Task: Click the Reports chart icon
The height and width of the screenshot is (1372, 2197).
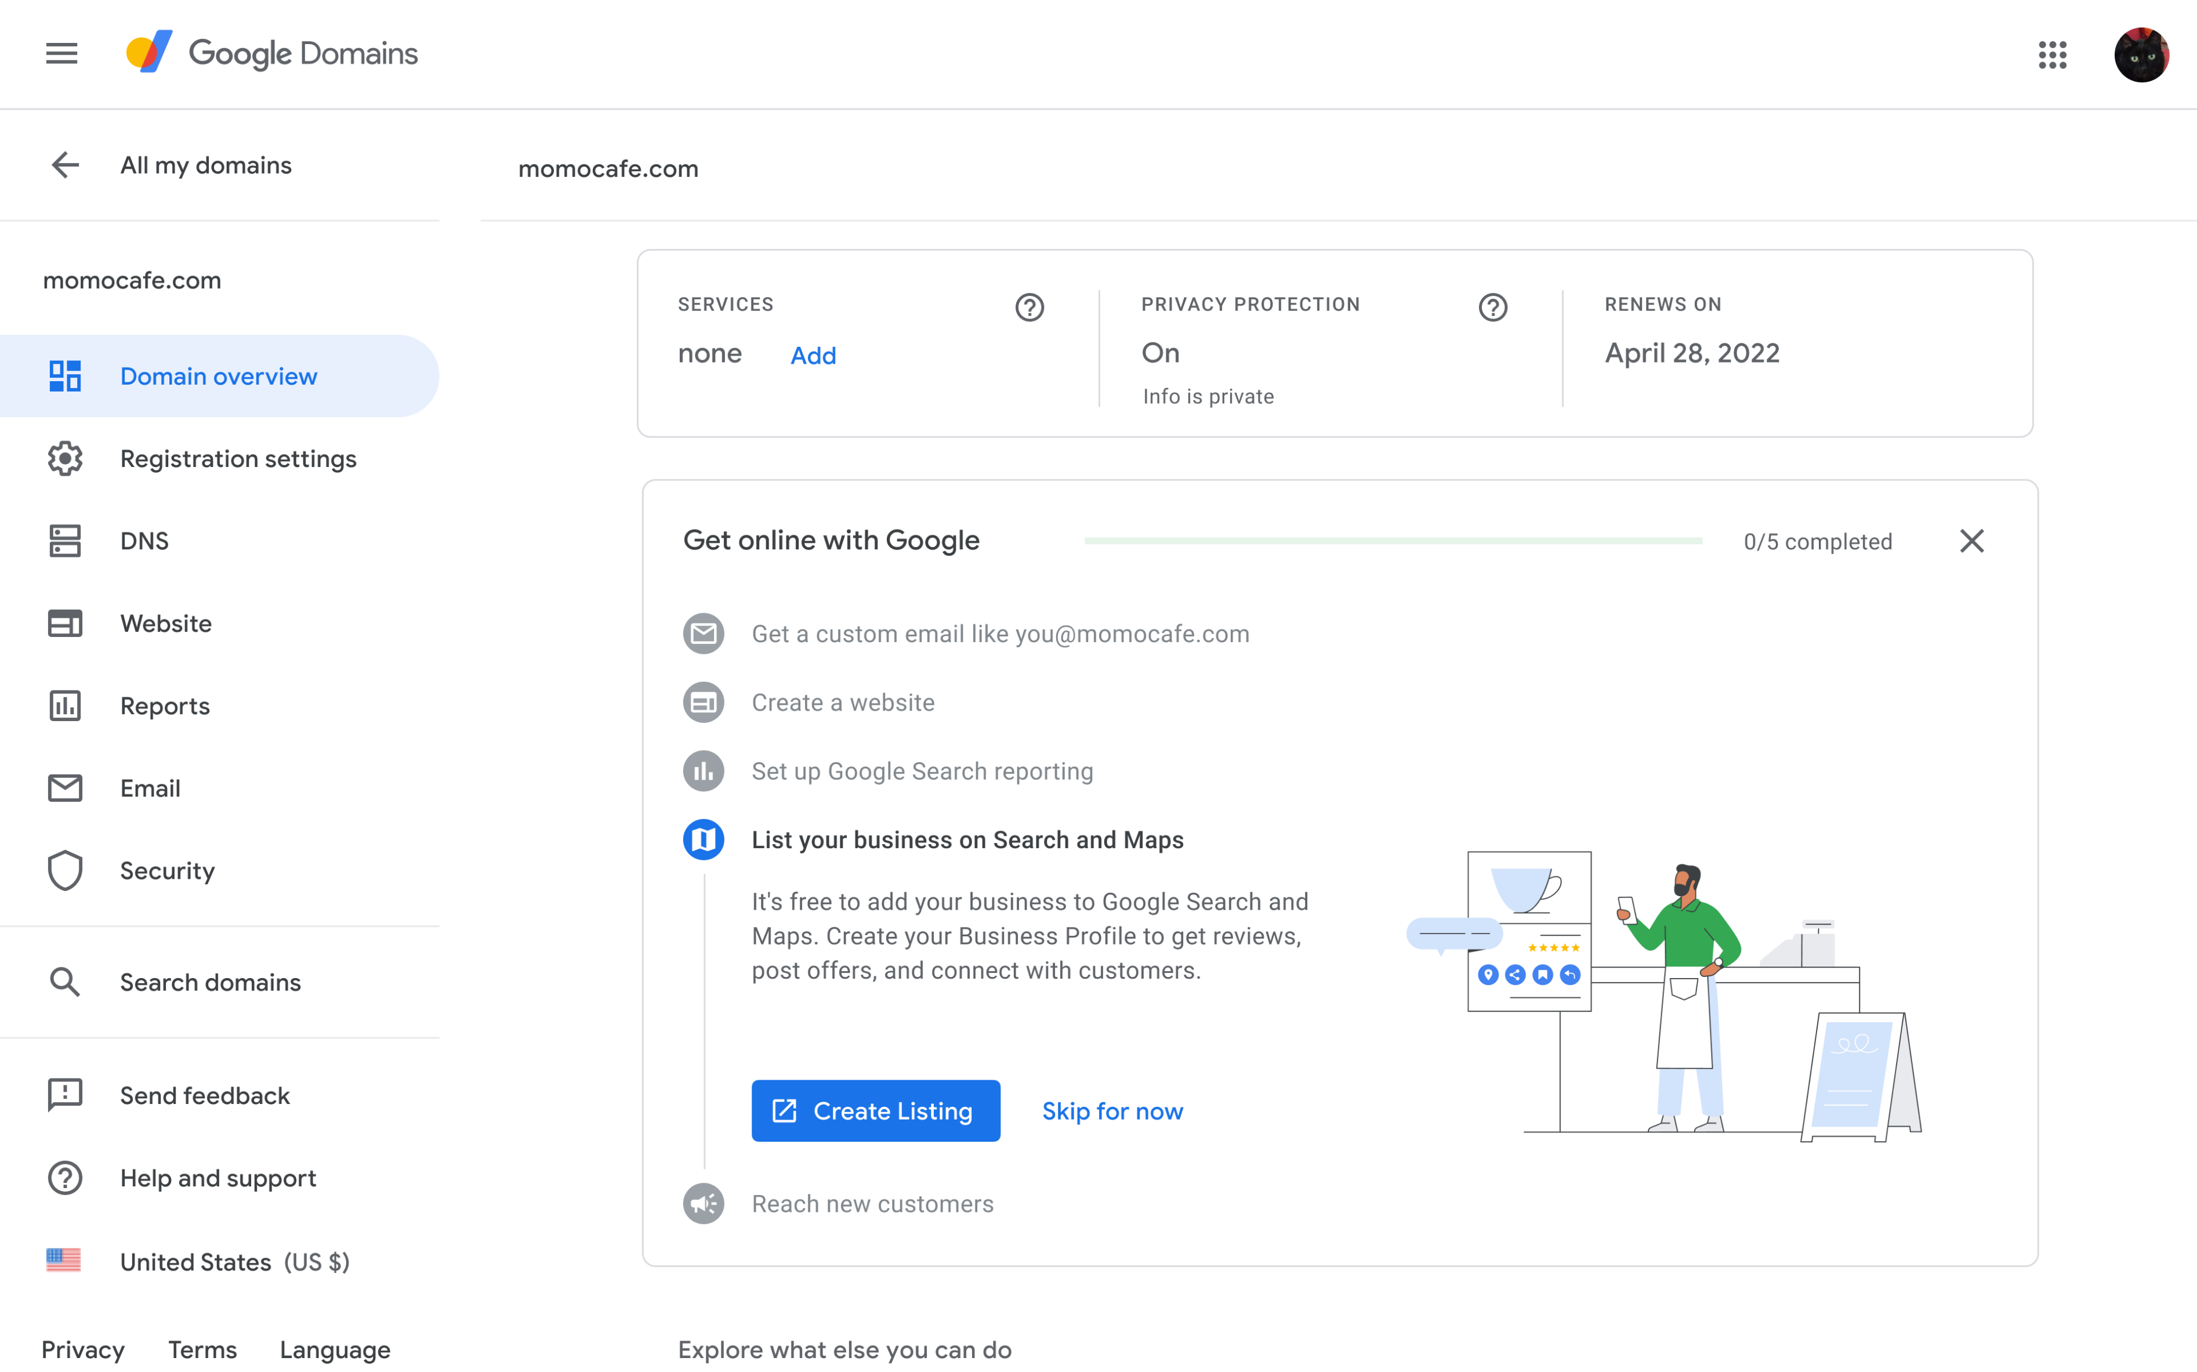Action: click(x=66, y=705)
